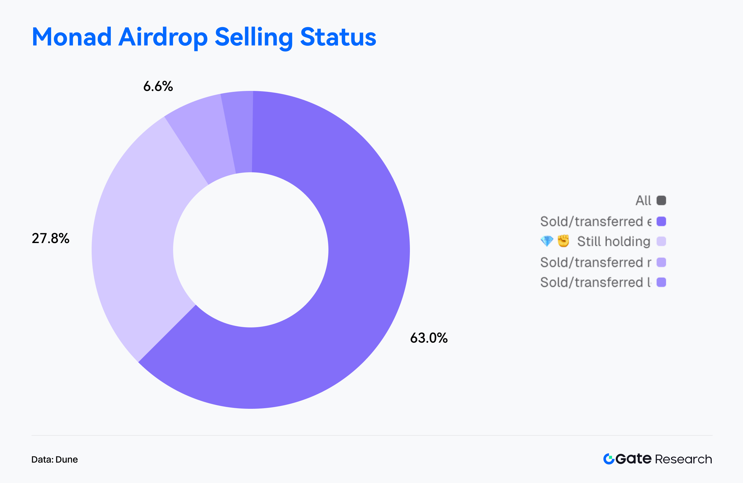Click the Gate logo icon
743x483 pixels.
608,459
